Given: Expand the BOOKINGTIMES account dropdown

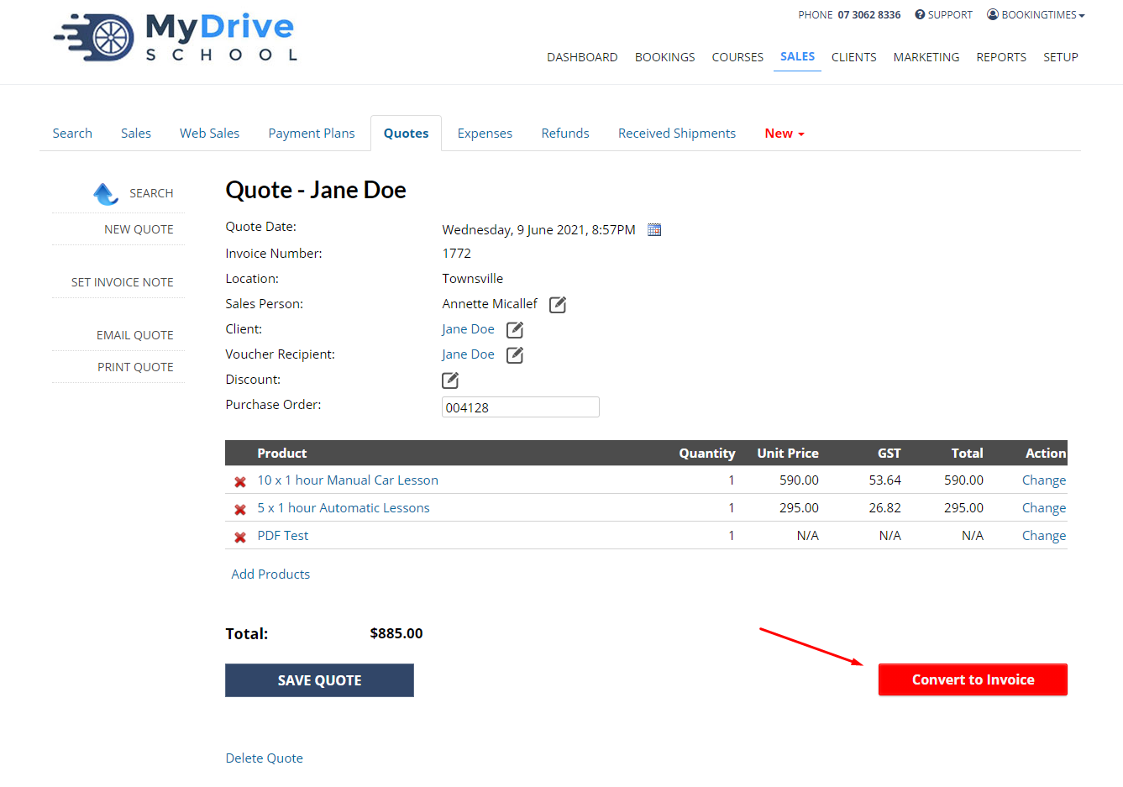Looking at the screenshot, I should pyautogui.click(x=1042, y=15).
